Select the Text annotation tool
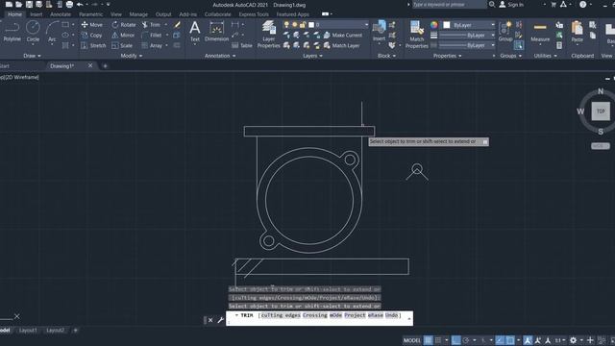This screenshot has width=615, height=346. coord(195,32)
